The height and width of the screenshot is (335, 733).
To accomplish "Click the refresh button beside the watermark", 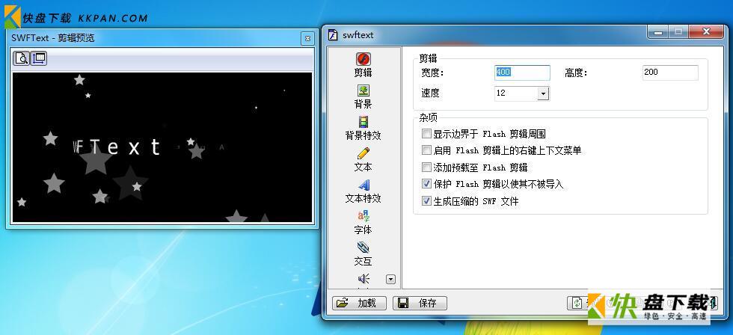I will tap(577, 304).
